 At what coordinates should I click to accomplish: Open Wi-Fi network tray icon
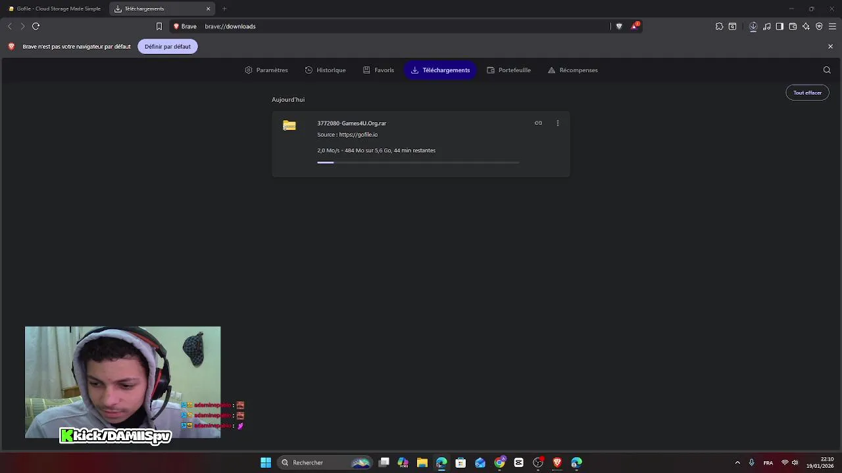[x=785, y=462]
